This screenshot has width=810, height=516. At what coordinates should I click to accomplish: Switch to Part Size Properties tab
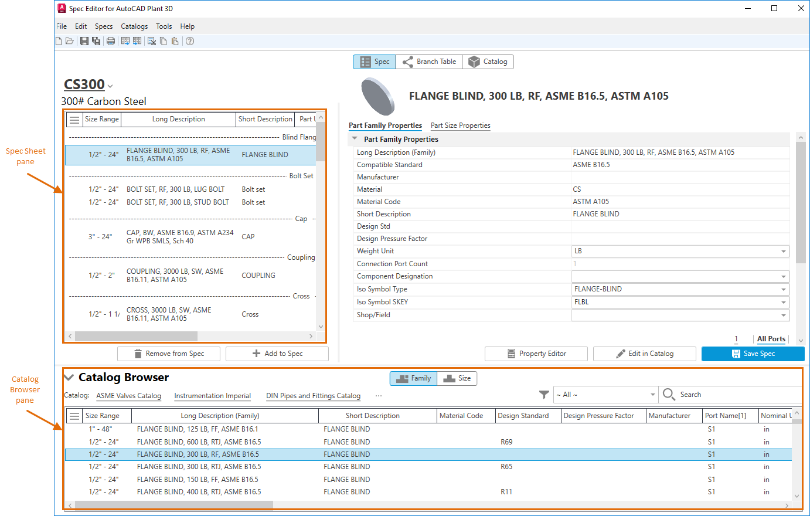tap(461, 125)
